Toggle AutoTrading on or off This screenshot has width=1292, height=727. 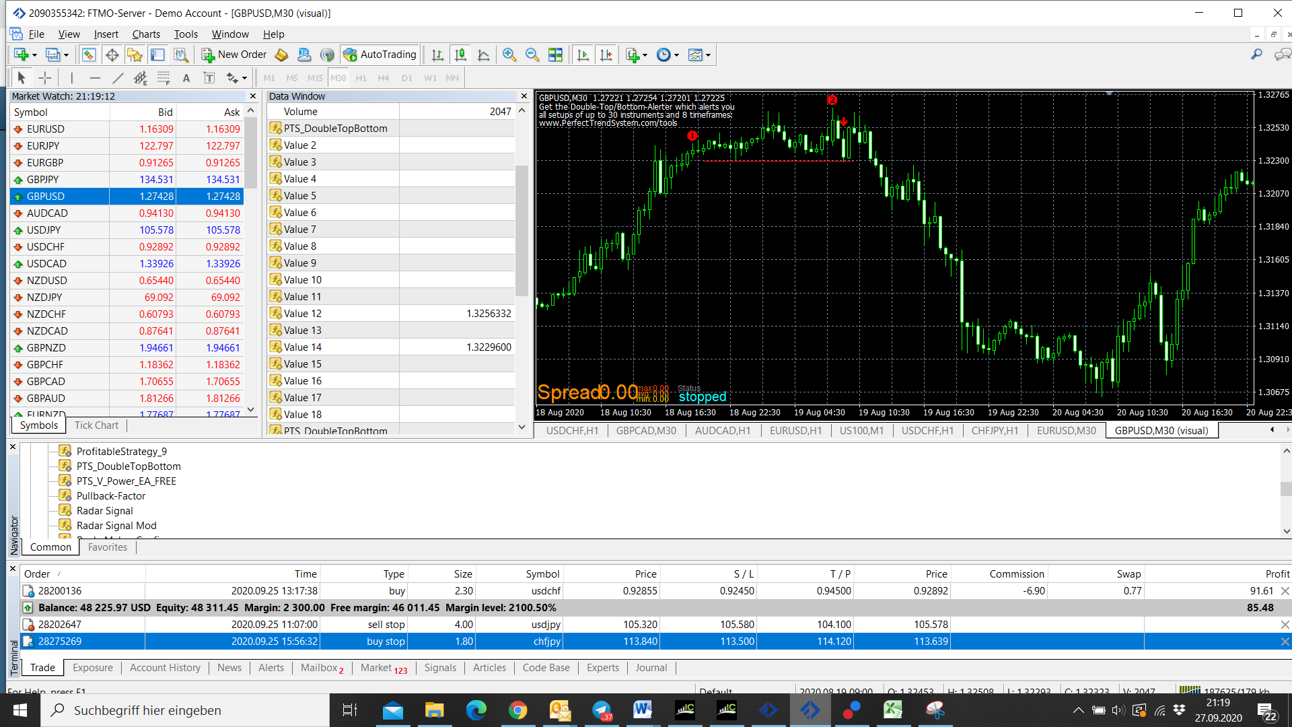[380, 55]
